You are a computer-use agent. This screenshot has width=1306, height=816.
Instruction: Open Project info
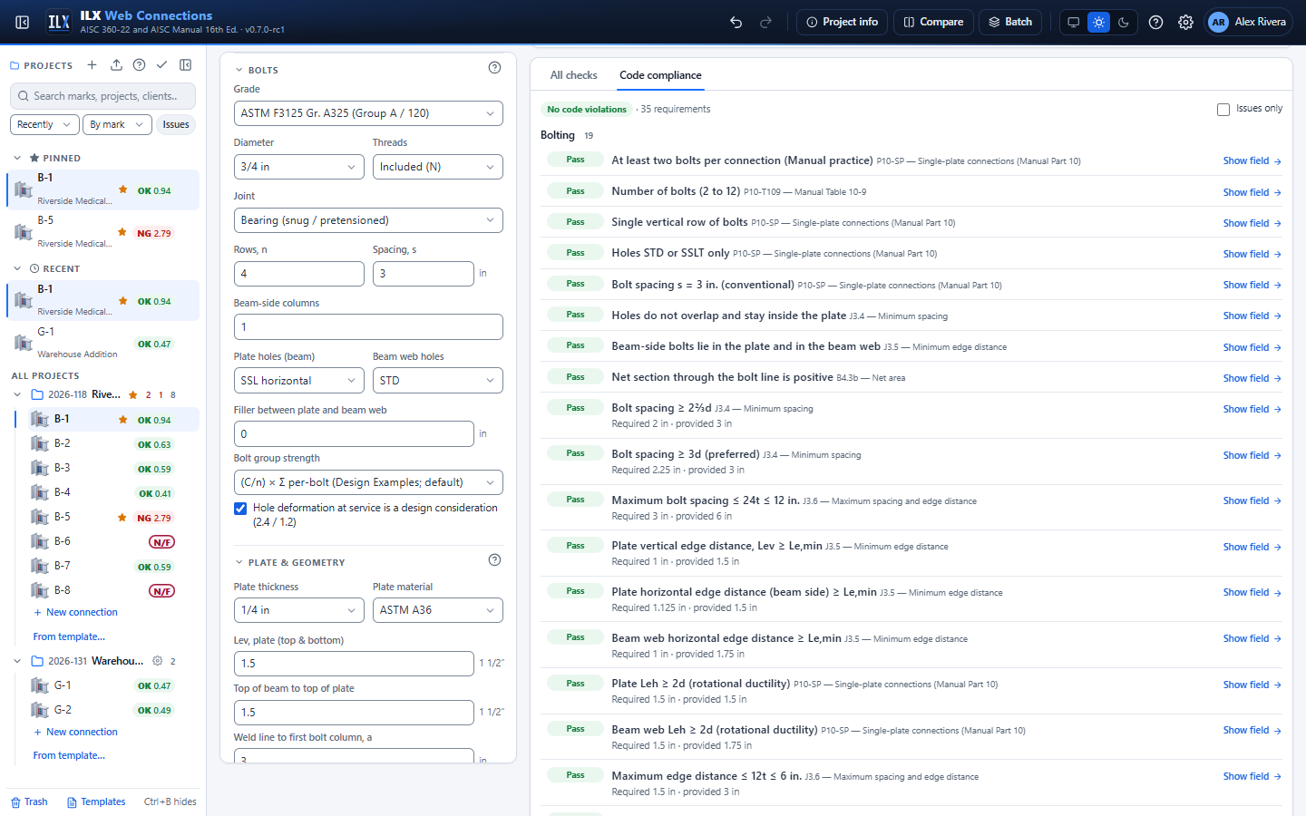pos(842,22)
